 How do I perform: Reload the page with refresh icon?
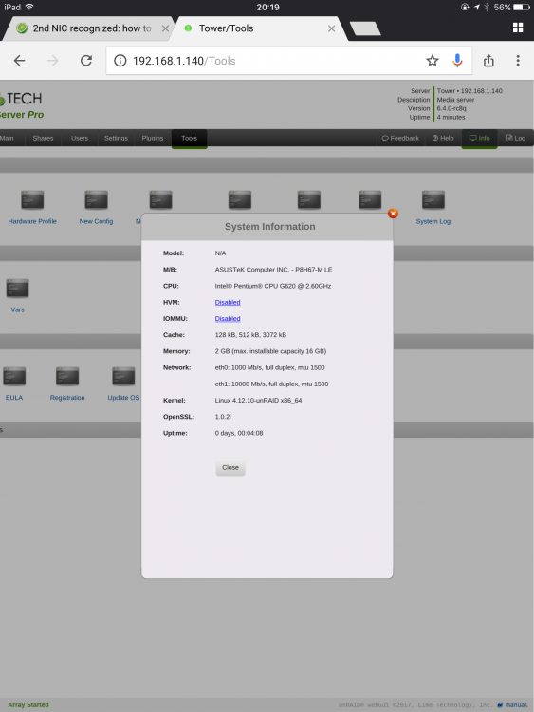point(86,61)
